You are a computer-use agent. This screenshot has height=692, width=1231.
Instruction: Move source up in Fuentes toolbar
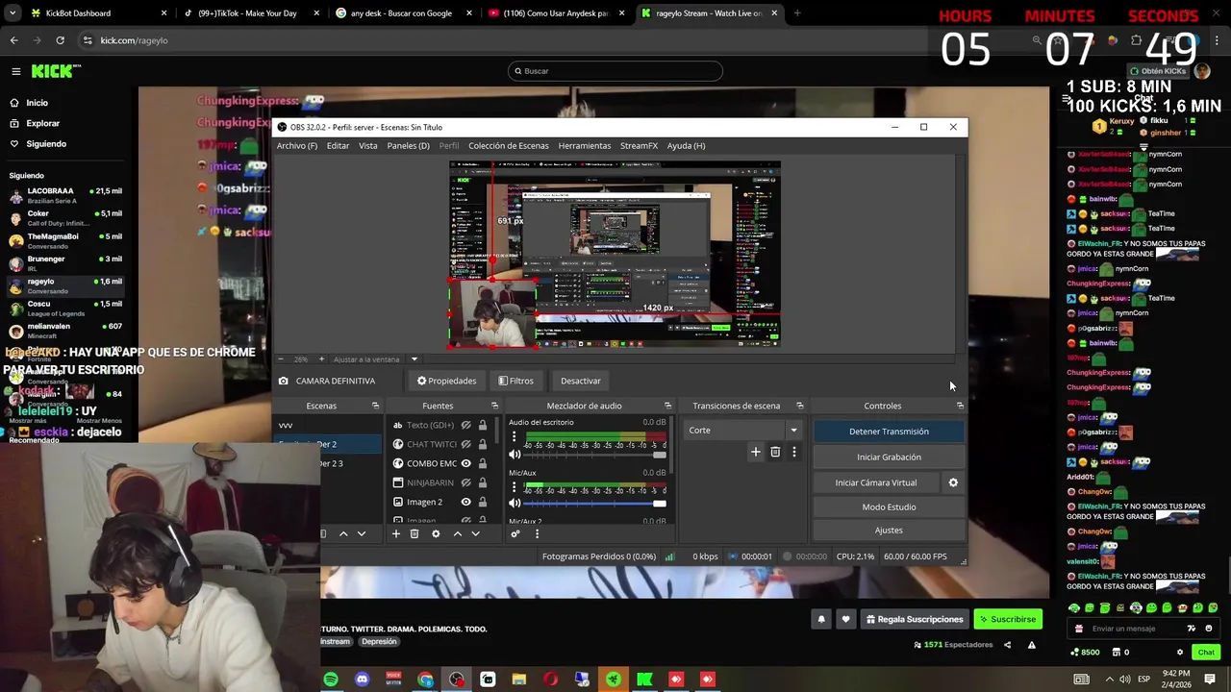point(458,533)
